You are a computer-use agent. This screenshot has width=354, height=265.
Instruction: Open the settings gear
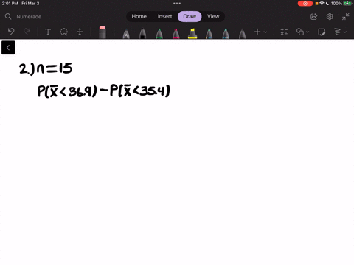(330, 17)
